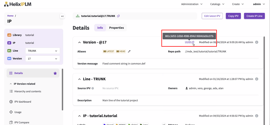Open the Version 17 dropdown

click(x=42, y=59)
